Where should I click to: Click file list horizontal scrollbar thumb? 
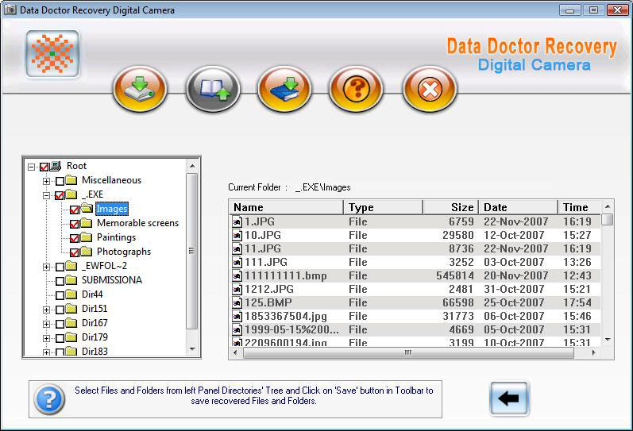click(x=408, y=352)
